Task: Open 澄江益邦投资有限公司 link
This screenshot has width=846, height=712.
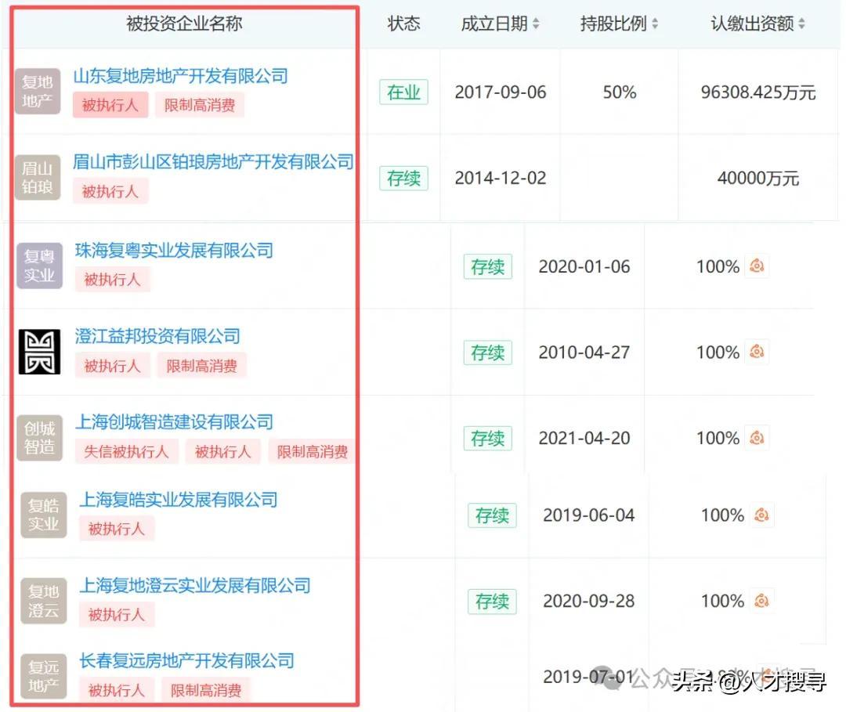Action: click(x=157, y=336)
